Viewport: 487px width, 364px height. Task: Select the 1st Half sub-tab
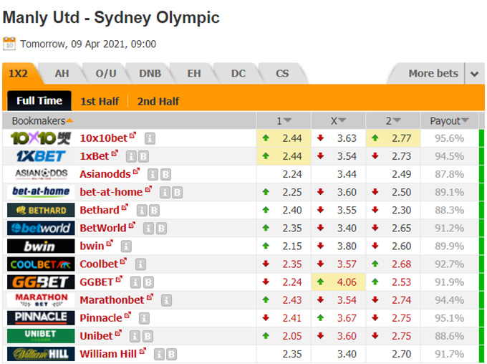coord(100,101)
